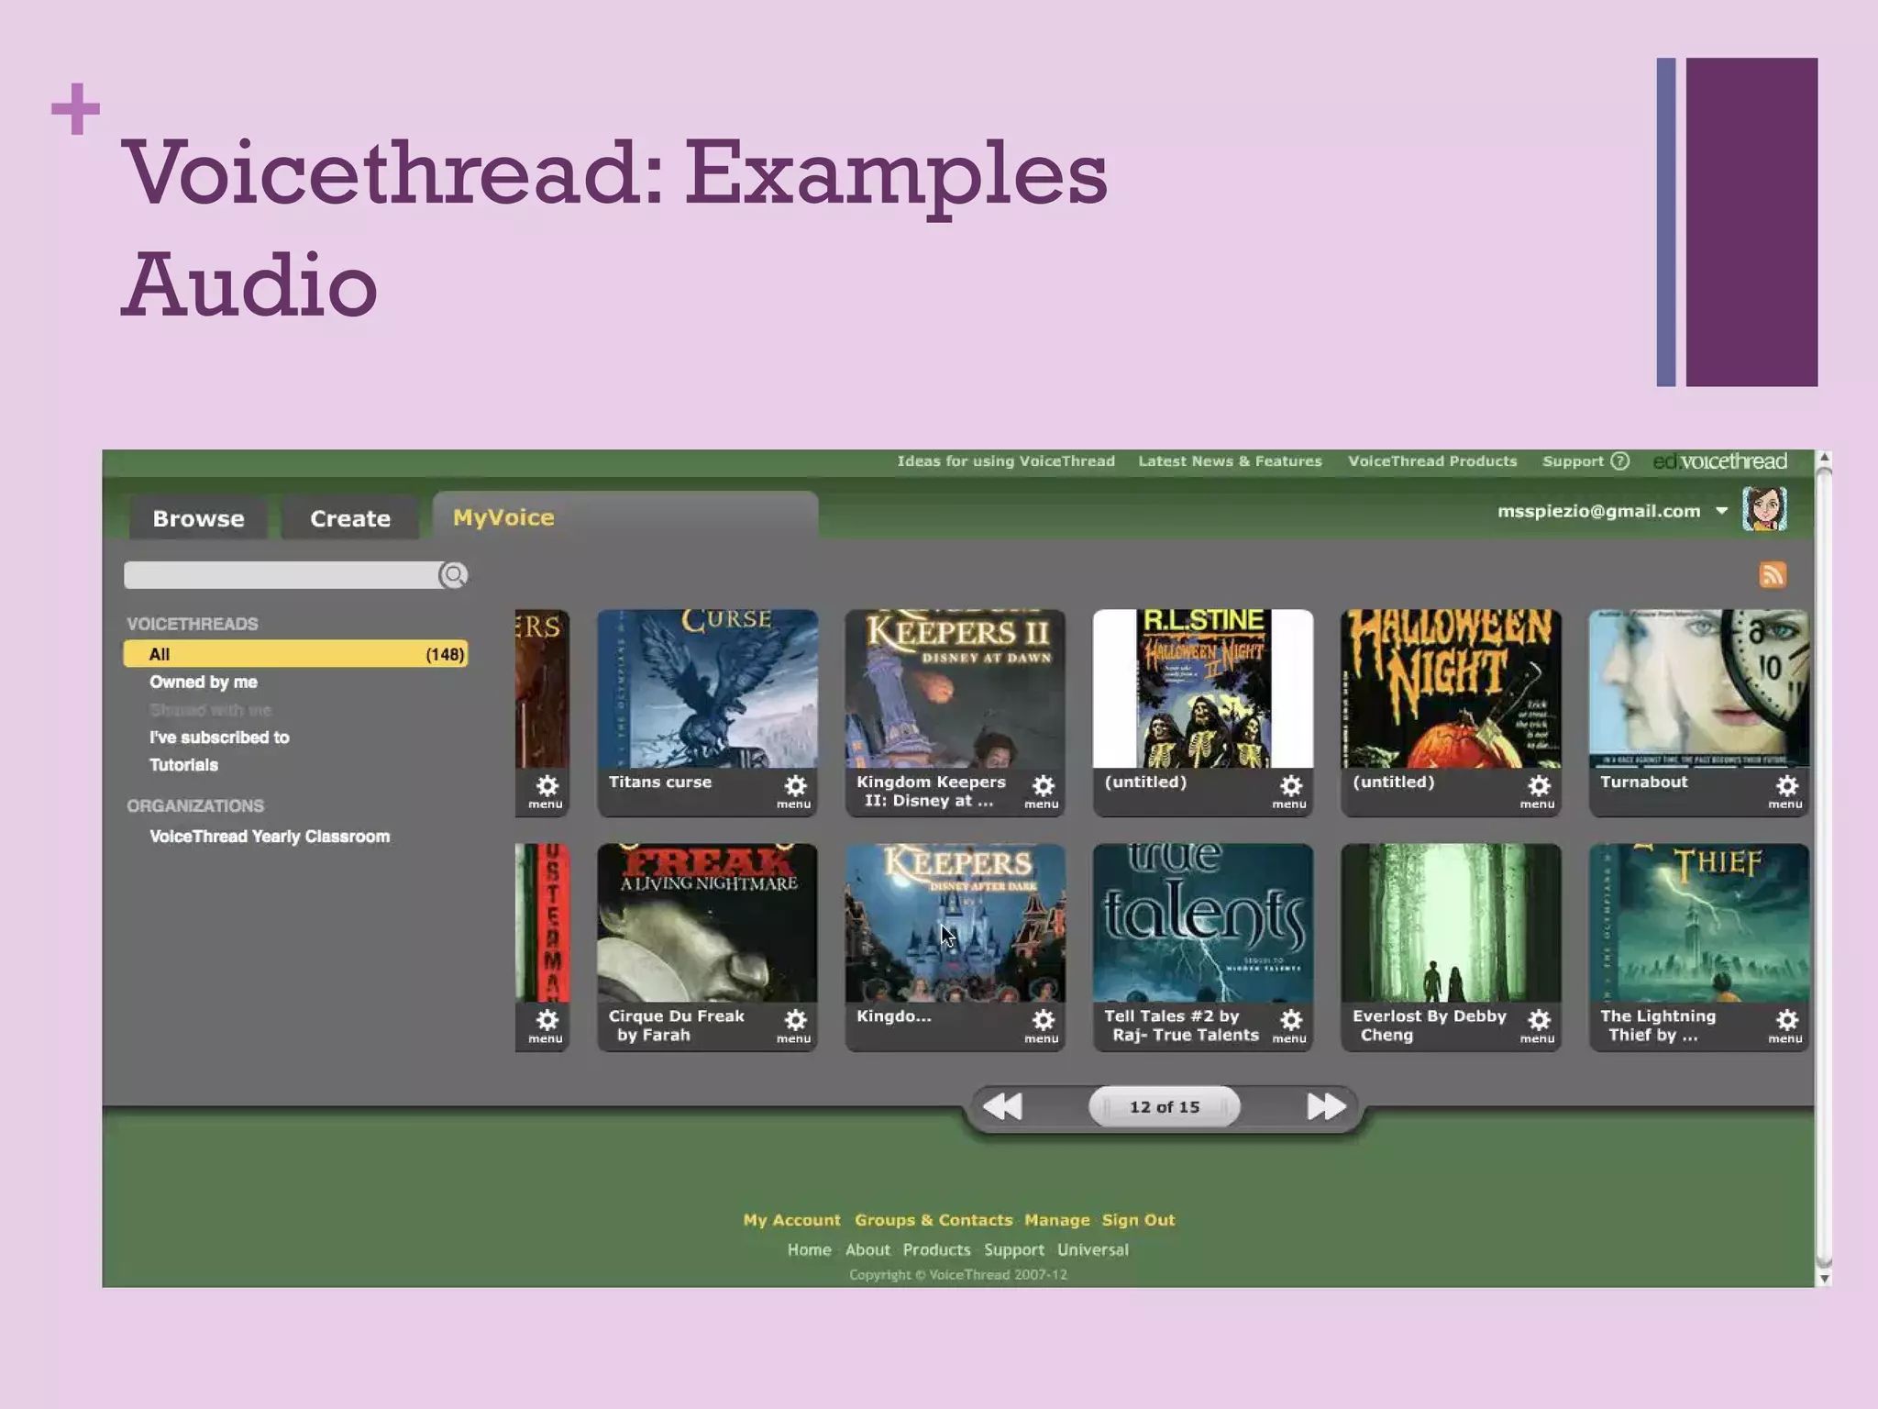The width and height of the screenshot is (1878, 1409).
Task: Open gear menu under R.L. Stine untitled thread
Action: 1289,791
